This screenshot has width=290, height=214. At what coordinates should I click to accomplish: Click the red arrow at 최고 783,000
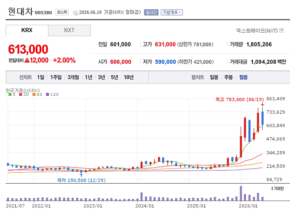click(262, 104)
